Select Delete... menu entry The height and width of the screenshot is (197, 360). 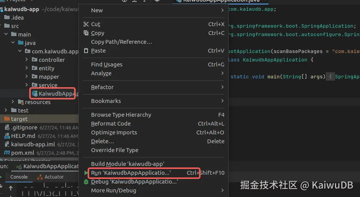tap(153, 141)
